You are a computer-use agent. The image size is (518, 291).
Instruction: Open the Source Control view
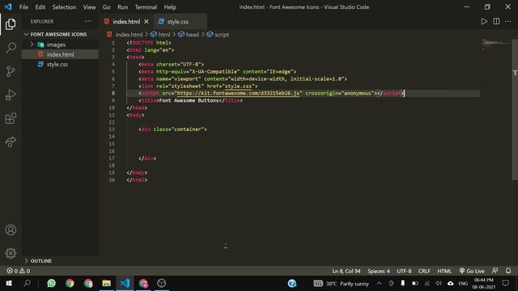click(11, 71)
